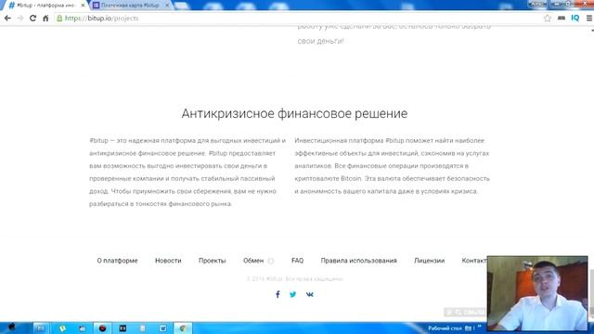594x334 pixels.
Task: Open the IQ extension in toolbar
Action: click(575, 19)
